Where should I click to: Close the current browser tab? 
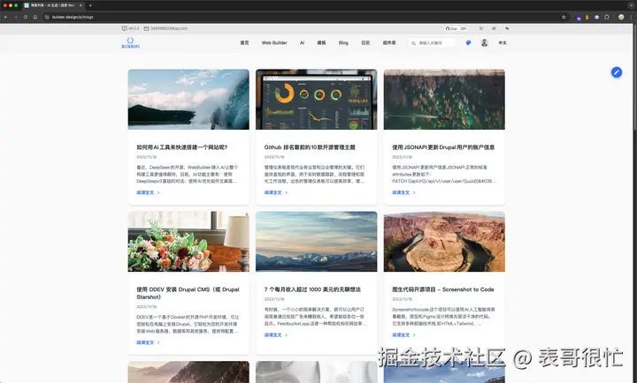(81, 5)
